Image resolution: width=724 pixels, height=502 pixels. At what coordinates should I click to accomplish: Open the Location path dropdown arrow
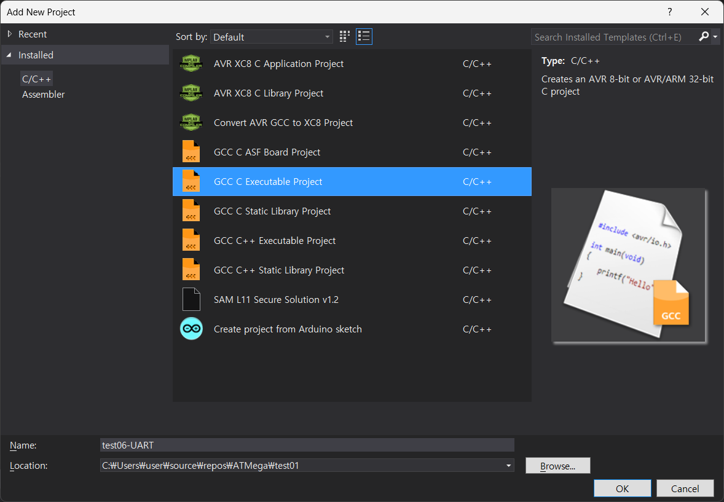pyautogui.click(x=508, y=466)
